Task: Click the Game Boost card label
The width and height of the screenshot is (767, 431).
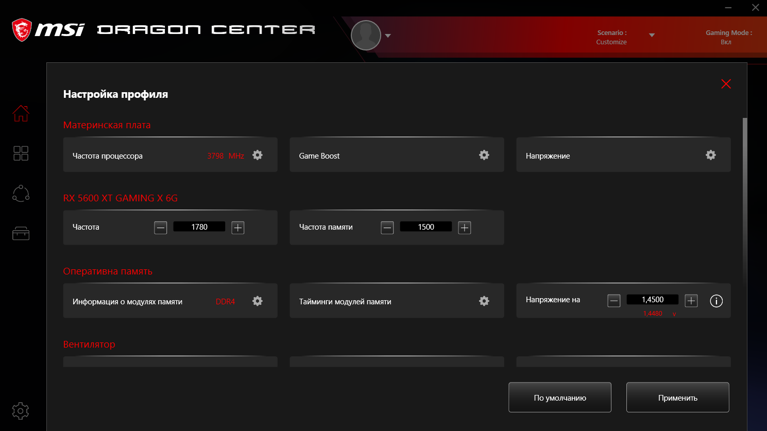Action: click(319, 156)
